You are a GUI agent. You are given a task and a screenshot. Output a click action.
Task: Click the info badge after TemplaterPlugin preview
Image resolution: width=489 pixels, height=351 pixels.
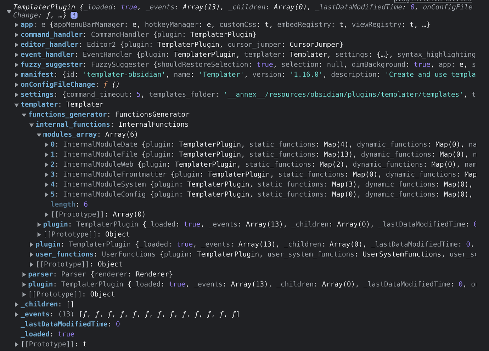pyautogui.click(x=74, y=15)
